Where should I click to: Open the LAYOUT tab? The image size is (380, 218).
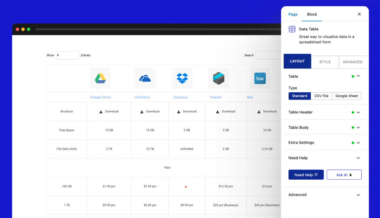(x=297, y=61)
